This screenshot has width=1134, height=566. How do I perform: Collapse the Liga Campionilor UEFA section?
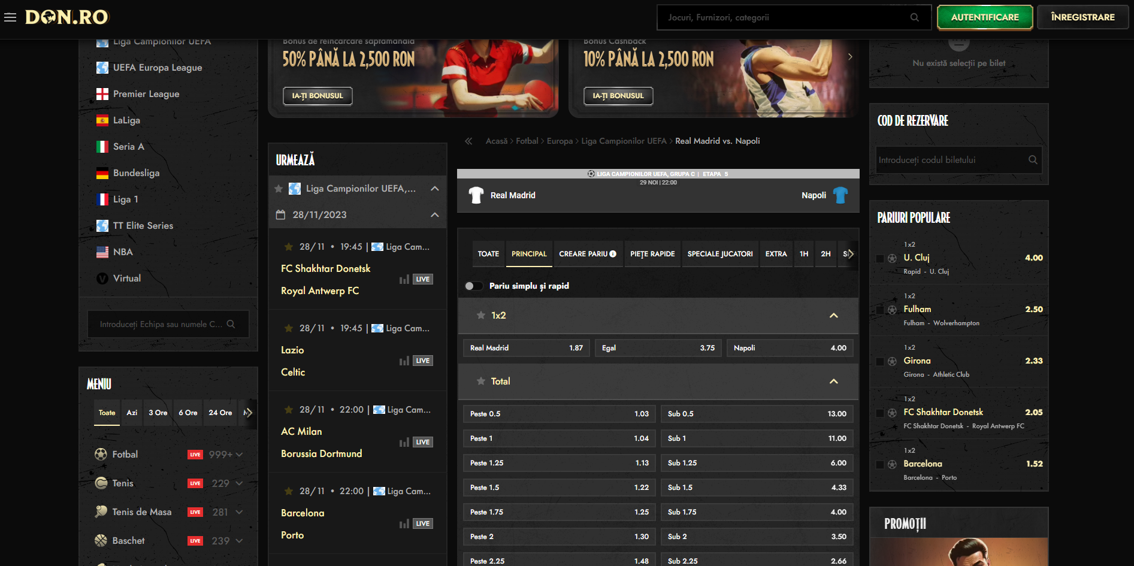click(x=435, y=189)
